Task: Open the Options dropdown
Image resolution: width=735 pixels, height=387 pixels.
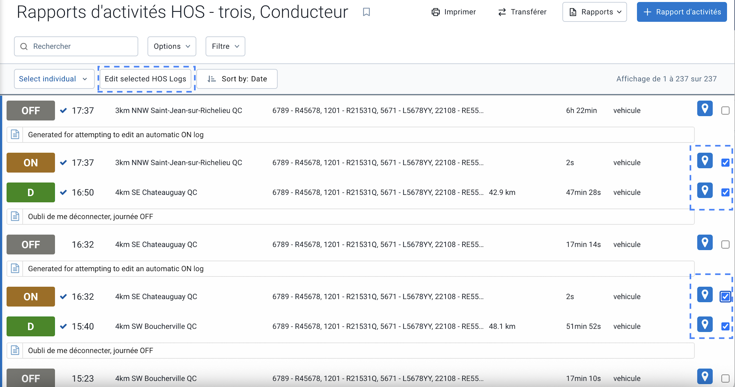Action: [x=172, y=46]
